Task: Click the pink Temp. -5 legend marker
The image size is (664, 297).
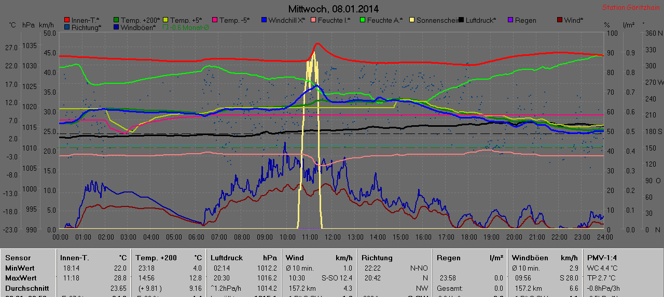Action: tap(214, 20)
